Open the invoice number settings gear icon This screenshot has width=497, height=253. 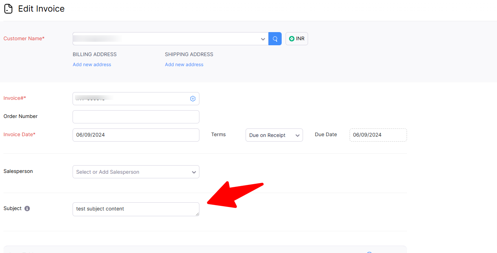click(x=193, y=99)
